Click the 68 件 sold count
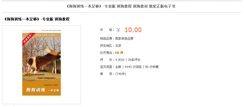 [119, 53]
